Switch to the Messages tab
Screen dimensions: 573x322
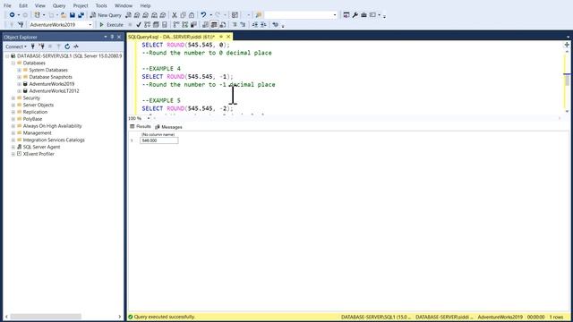click(x=168, y=127)
